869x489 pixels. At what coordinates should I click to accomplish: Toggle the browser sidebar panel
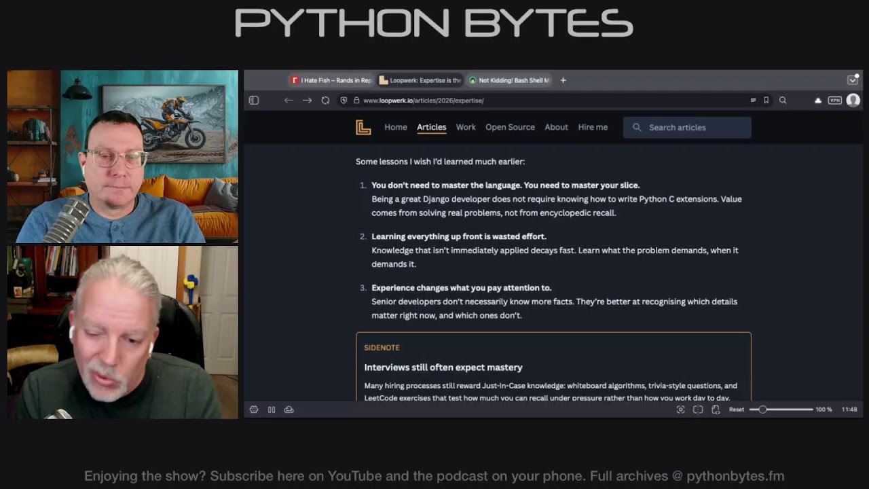[254, 101]
